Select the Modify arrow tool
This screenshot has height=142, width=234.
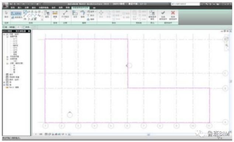tap(6, 14)
